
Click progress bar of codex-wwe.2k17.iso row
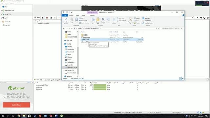[100, 85]
